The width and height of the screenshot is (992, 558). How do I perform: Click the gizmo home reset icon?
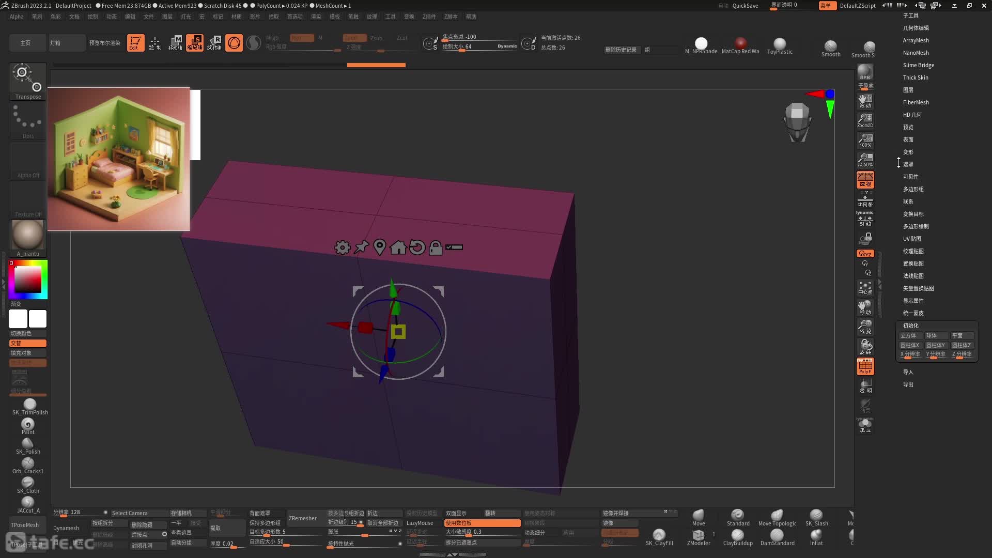pos(398,247)
